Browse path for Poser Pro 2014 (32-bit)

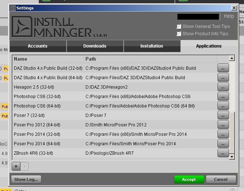(223, 134)
